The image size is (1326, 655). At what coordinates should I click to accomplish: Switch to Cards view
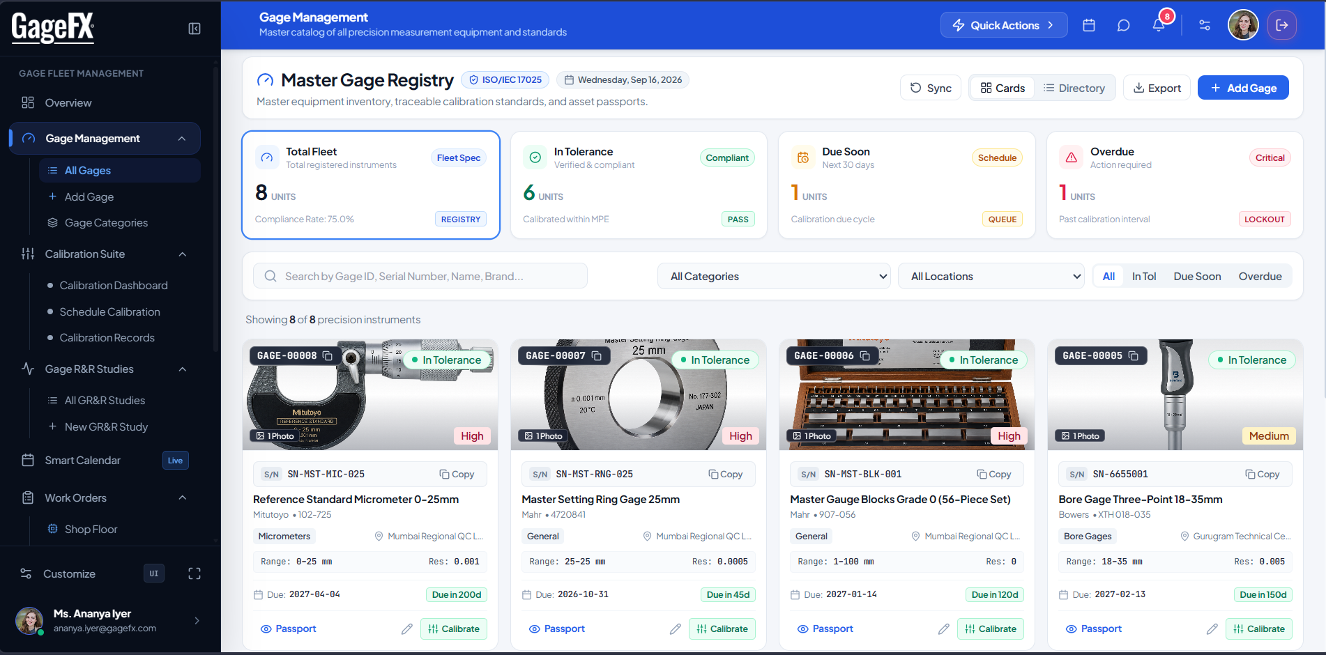tap(1003, 88)
